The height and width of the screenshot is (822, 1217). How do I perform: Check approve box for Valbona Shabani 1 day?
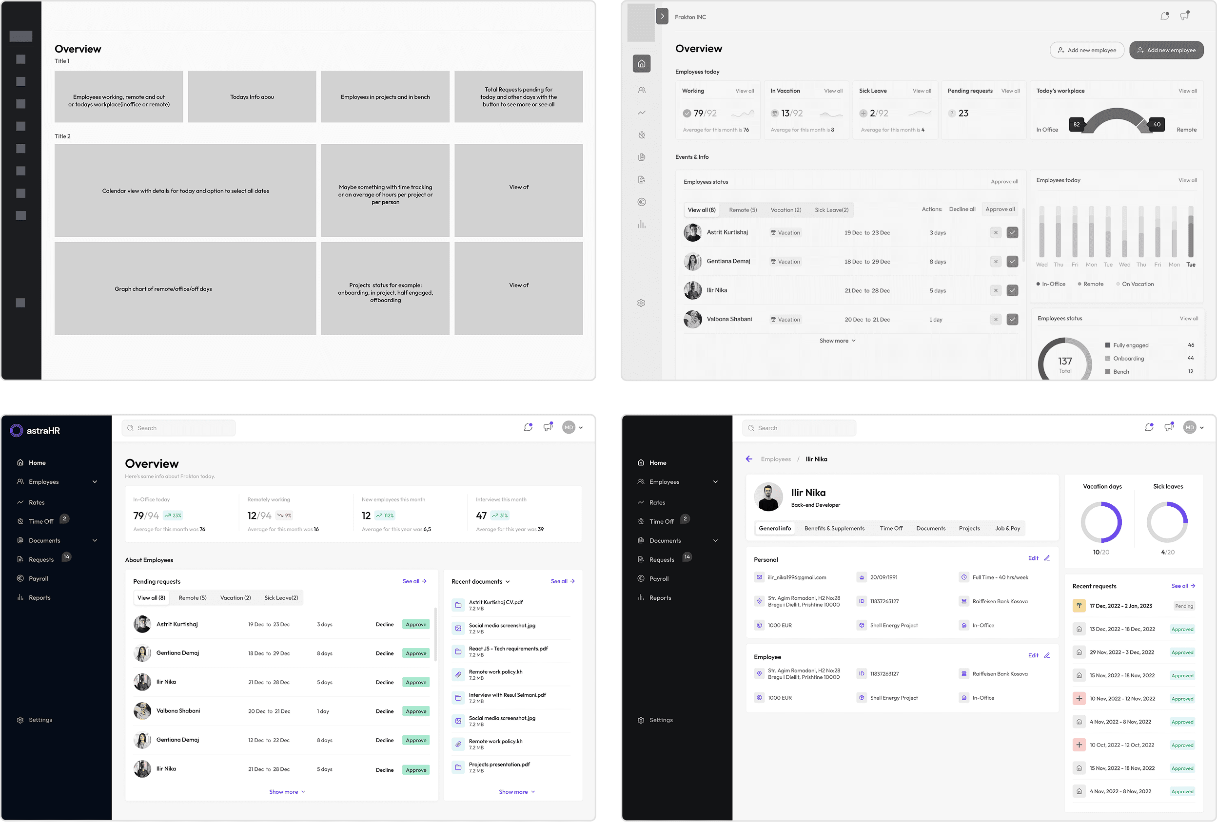[x=1012, y=320]
